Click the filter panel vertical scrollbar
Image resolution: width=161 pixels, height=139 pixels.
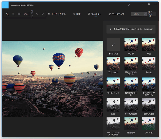[x=158, y=30]
